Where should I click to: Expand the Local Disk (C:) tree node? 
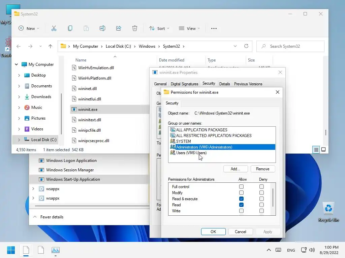tap(19, 140)
